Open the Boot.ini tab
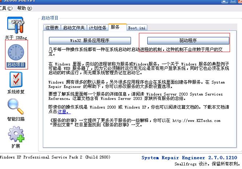 coord(137,28)
